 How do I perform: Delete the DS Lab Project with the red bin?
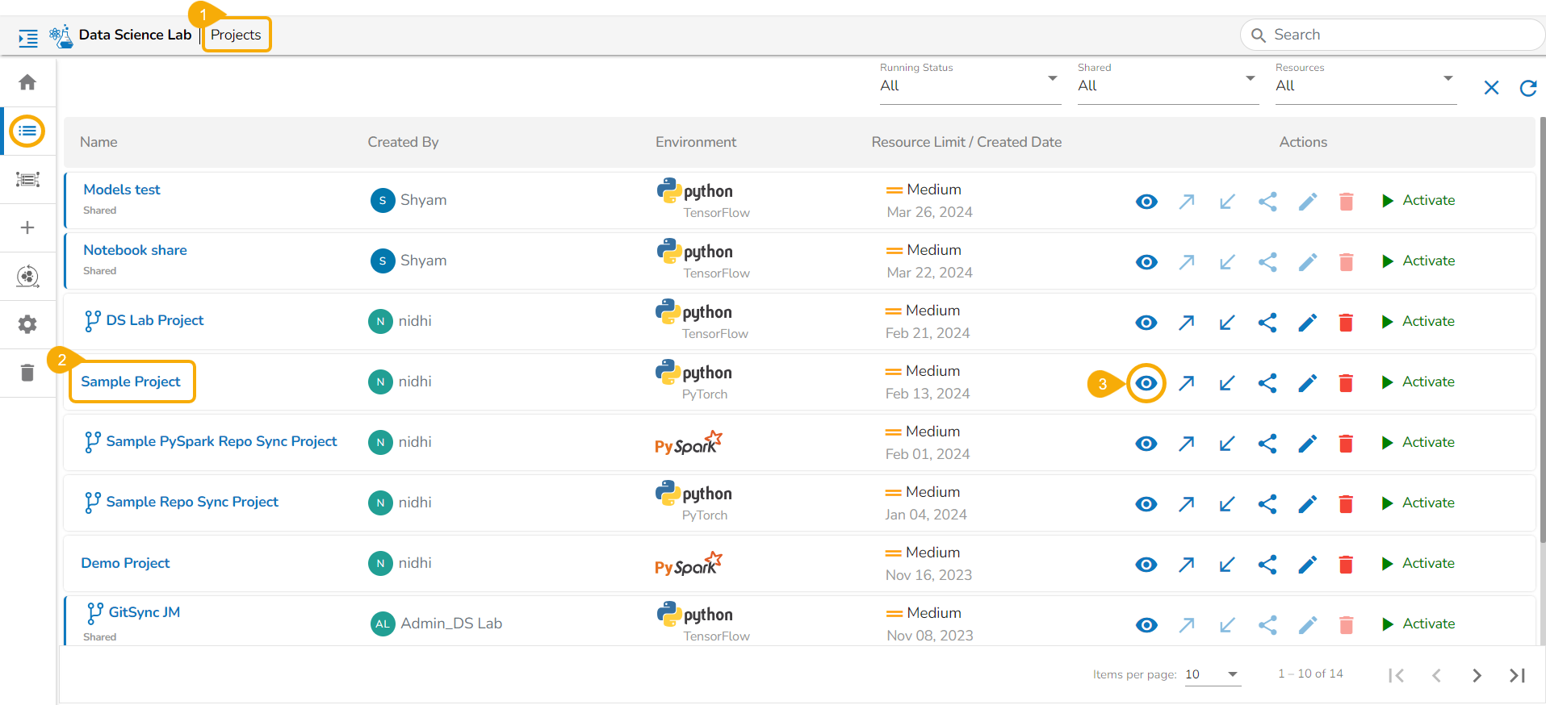[x=1346, y=323]
